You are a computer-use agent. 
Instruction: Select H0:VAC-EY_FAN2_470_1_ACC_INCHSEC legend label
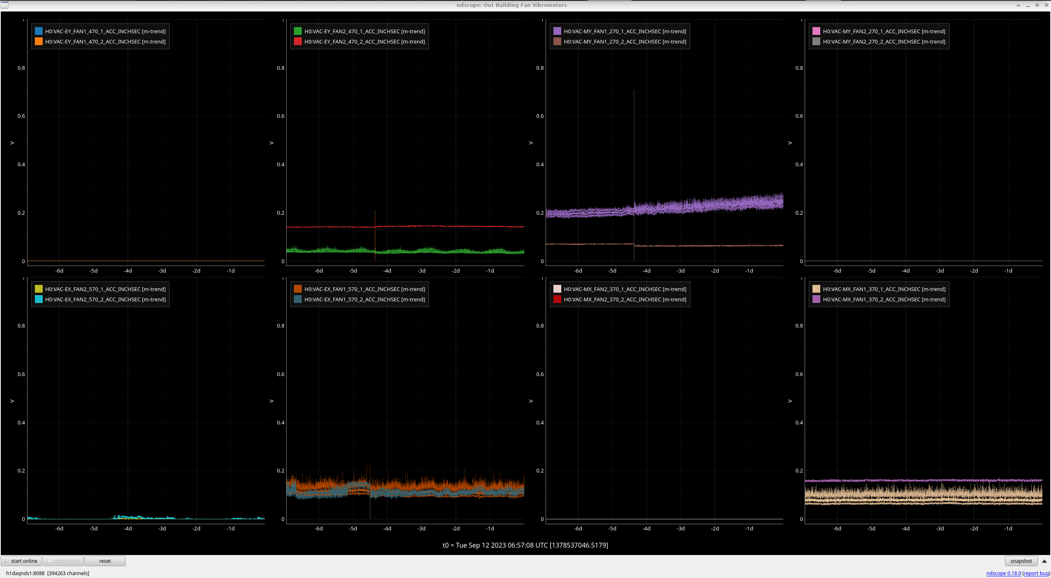coord(365,31)
